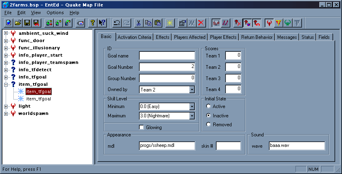Screen dimensions: 342x174
Task: Expand the info_player_teamspawn tree node
Action: point(6,63)
